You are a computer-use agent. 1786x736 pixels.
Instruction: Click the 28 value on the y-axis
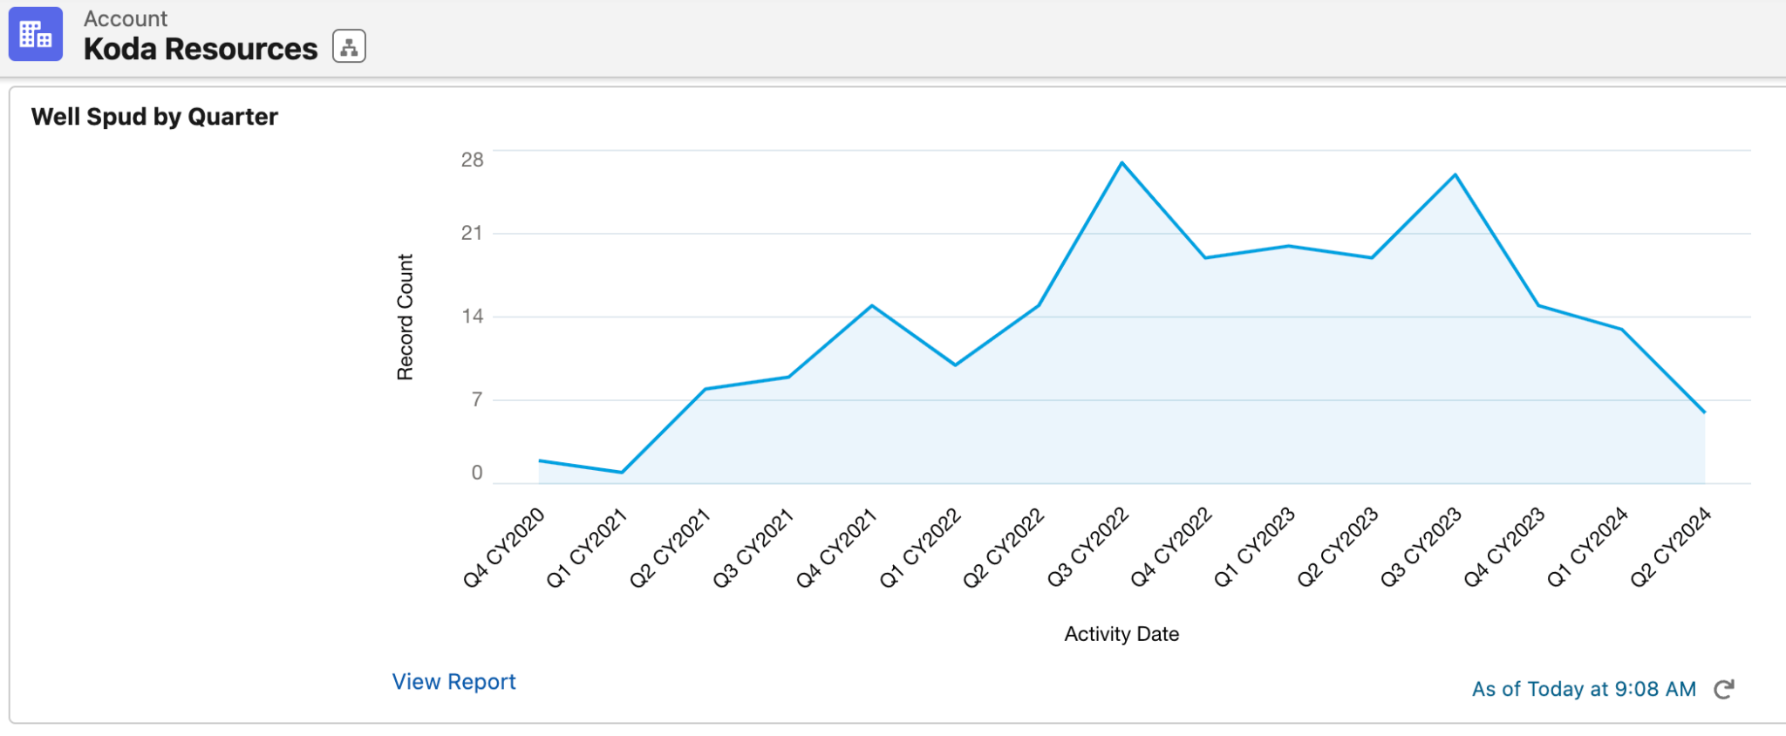click(472, 160)
